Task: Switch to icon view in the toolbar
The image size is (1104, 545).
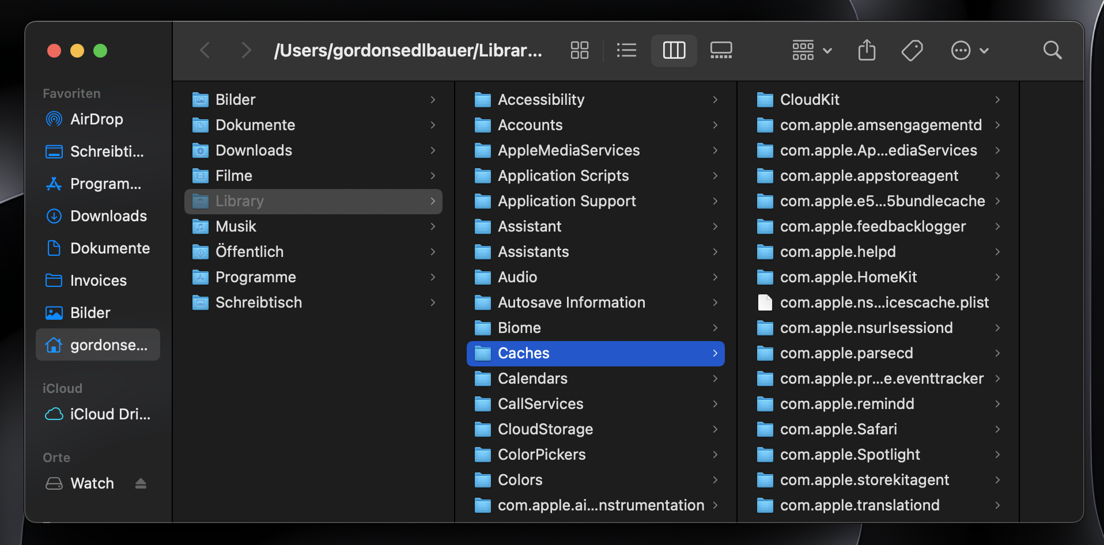Action: 579,50
